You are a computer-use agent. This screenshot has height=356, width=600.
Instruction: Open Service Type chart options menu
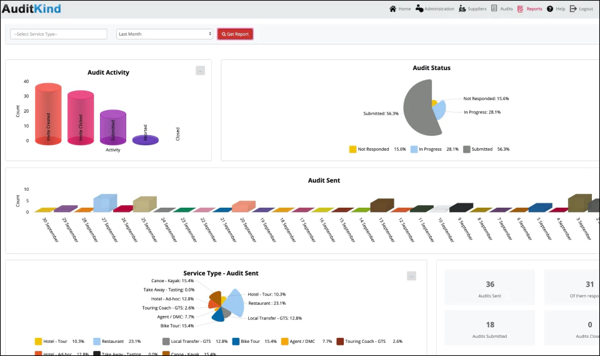click(411, 276)
